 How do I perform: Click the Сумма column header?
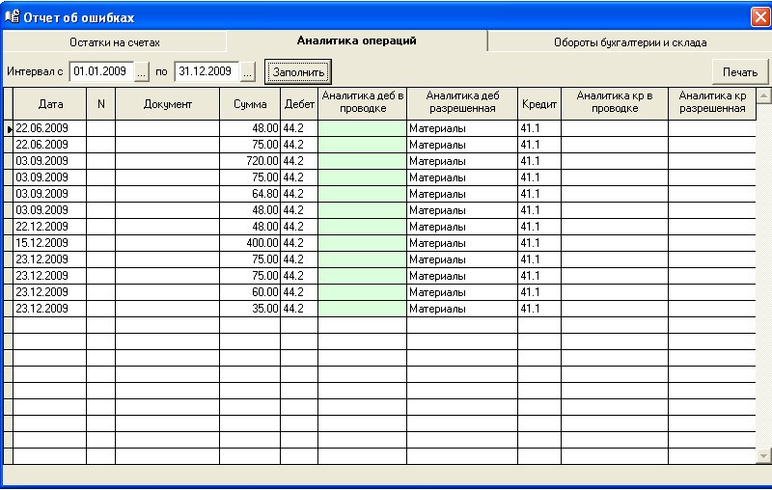(250, 103)
